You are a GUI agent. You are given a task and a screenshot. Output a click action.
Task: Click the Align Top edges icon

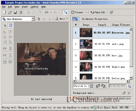pos(10,32)
